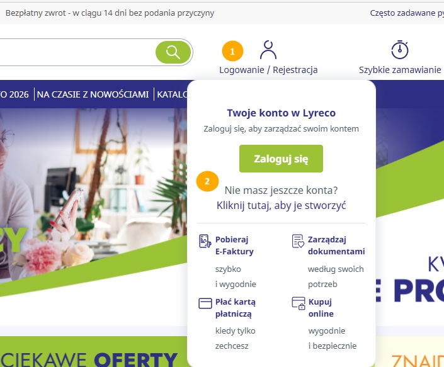Open the KATALOG menu item
This screenshot has width=444, height=367.
point(172,94)
